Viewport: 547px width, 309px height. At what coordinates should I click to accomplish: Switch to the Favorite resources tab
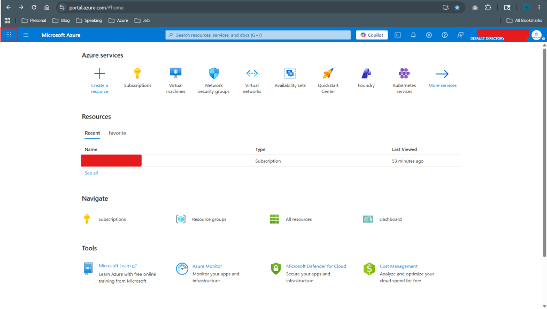(x=117, y=133)
